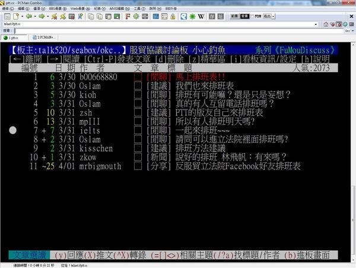Click the second gray Chinese-character toolbar icon
The width and height of the screenshot is (356, 268).
[221, 17]
